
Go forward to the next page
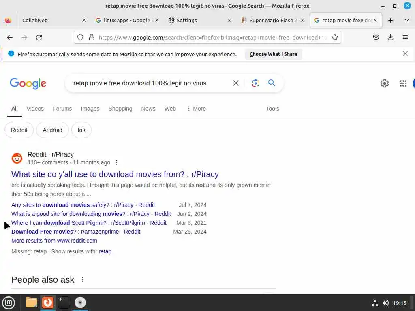click(x=24, y=38)
